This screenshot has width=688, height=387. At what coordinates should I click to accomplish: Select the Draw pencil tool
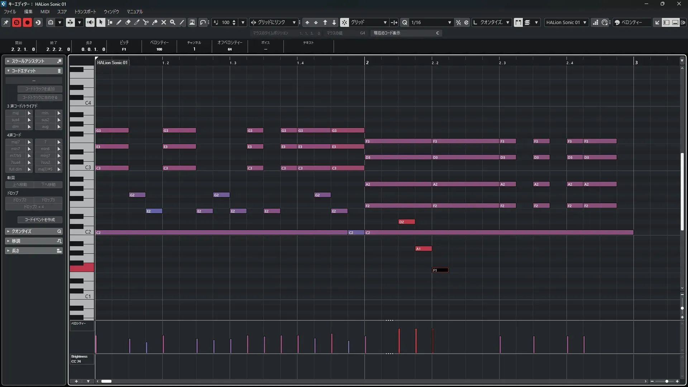(119, 22)
